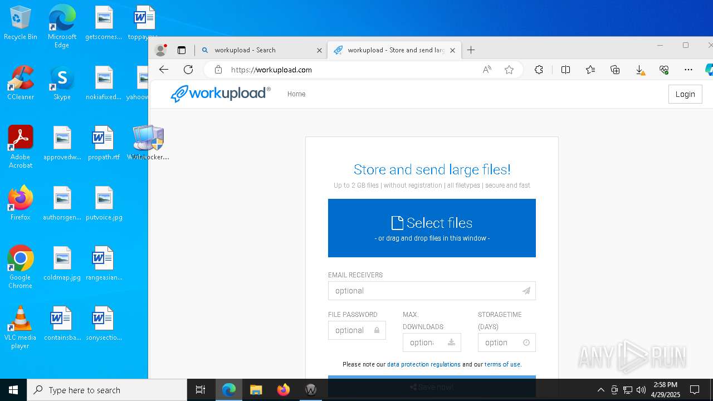Open Edge favorites list icon
This screenshot has width=713, height=401.
coord(590,70)
